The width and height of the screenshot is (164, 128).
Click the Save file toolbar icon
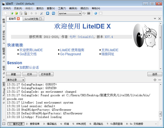21,13
